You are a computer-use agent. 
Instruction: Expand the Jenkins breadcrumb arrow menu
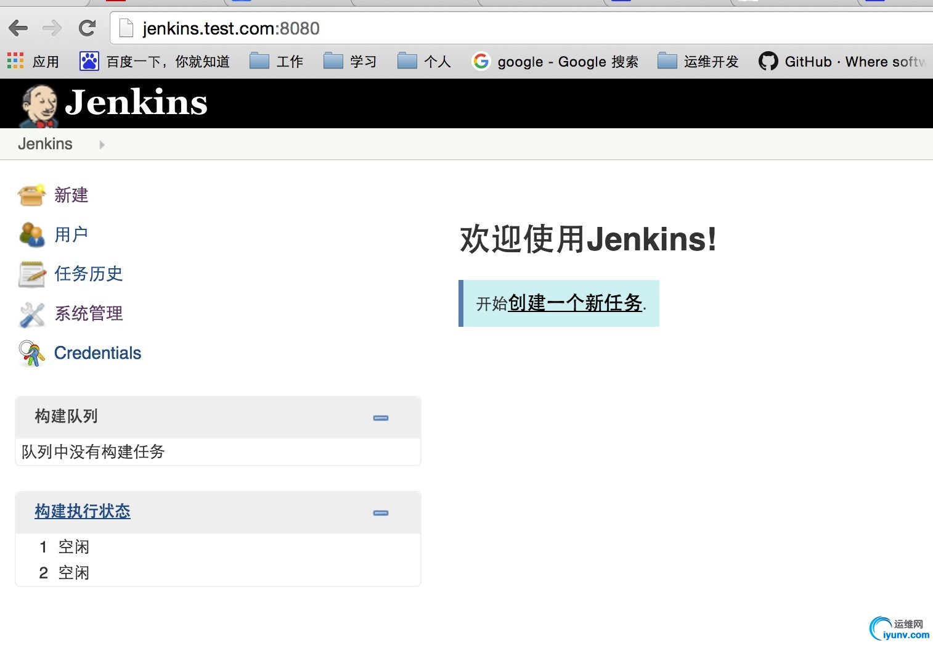pos(102,144)
